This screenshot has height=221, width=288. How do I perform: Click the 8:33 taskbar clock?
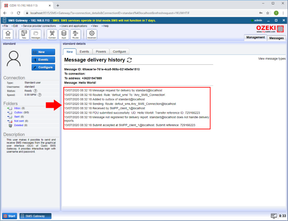(283, 216)
